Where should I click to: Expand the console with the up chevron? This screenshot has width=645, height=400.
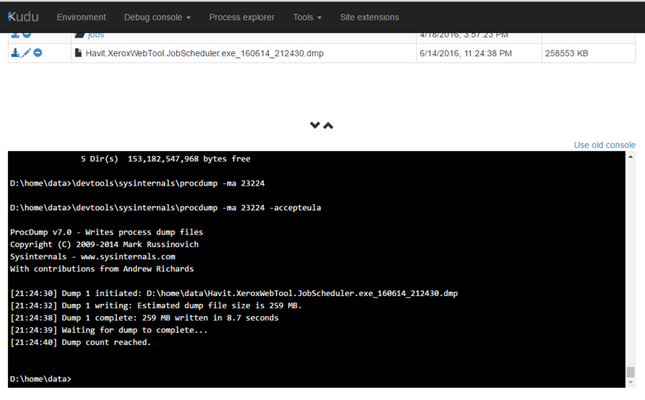click(328, 126)
